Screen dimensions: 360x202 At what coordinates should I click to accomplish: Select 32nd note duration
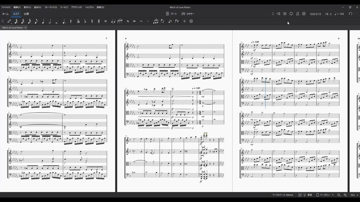(x=22, y=21)
